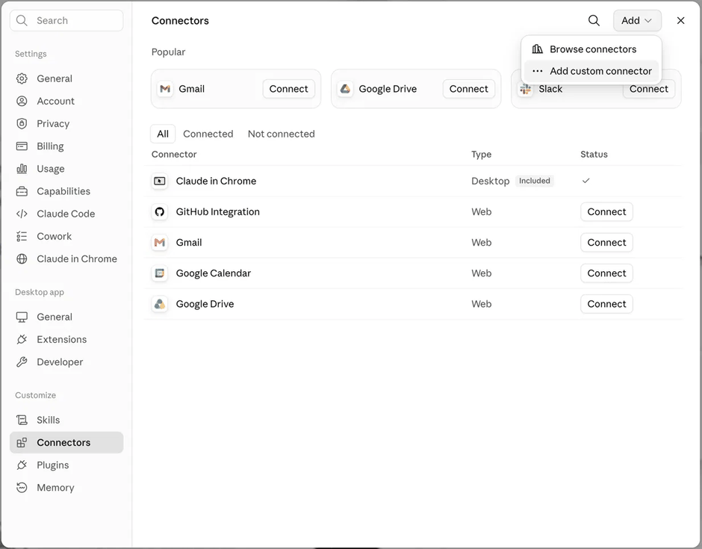
Task: Open Developer under Desktop app
Action: [x=66, y=362]
